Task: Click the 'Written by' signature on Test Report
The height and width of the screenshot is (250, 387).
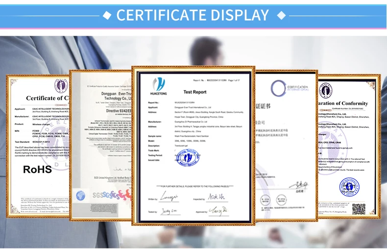Action: 169,197
